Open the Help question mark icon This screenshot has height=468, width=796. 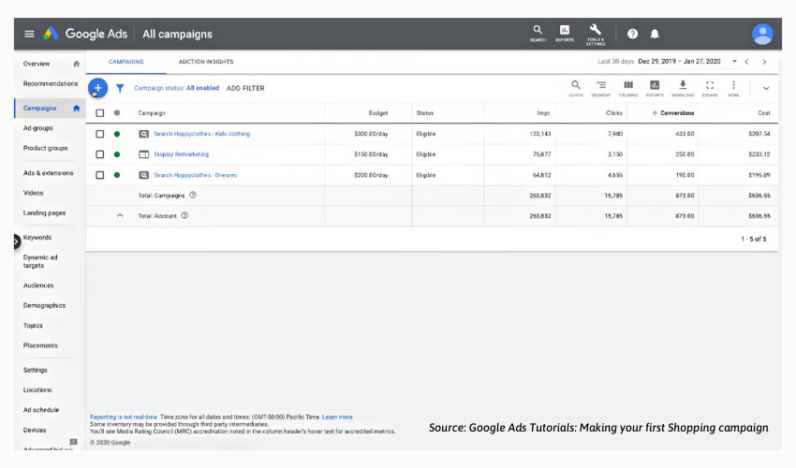coord(632,34)
